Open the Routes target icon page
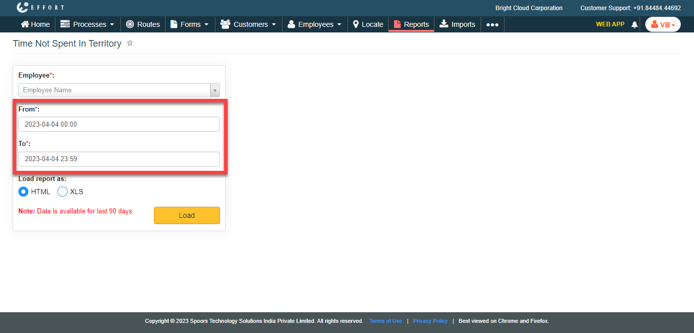Viewport: 694px width, 333px height. (143, 24)
